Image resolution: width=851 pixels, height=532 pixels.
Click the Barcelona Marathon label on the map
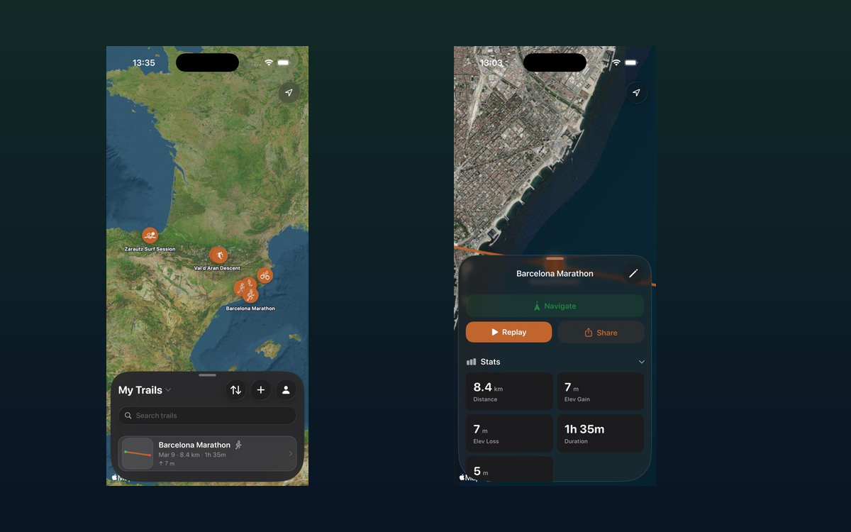tap(250, 309)
